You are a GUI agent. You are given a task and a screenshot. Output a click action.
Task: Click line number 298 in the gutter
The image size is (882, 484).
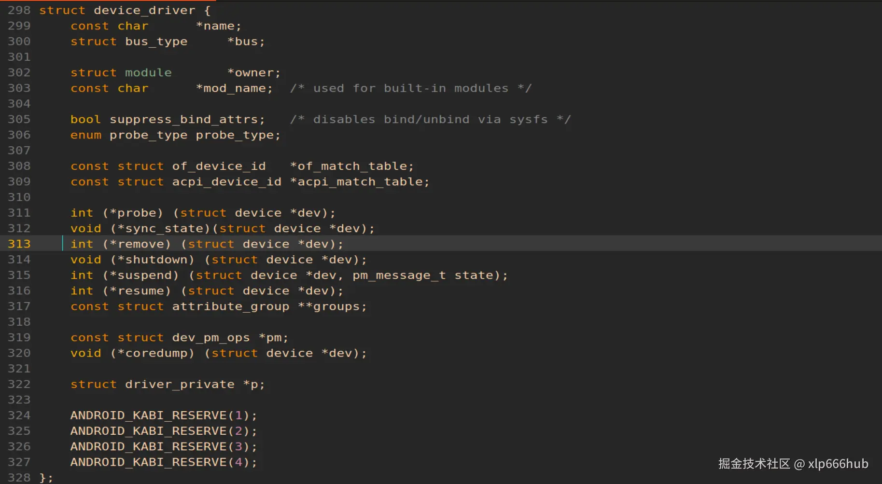coord(19,10)
